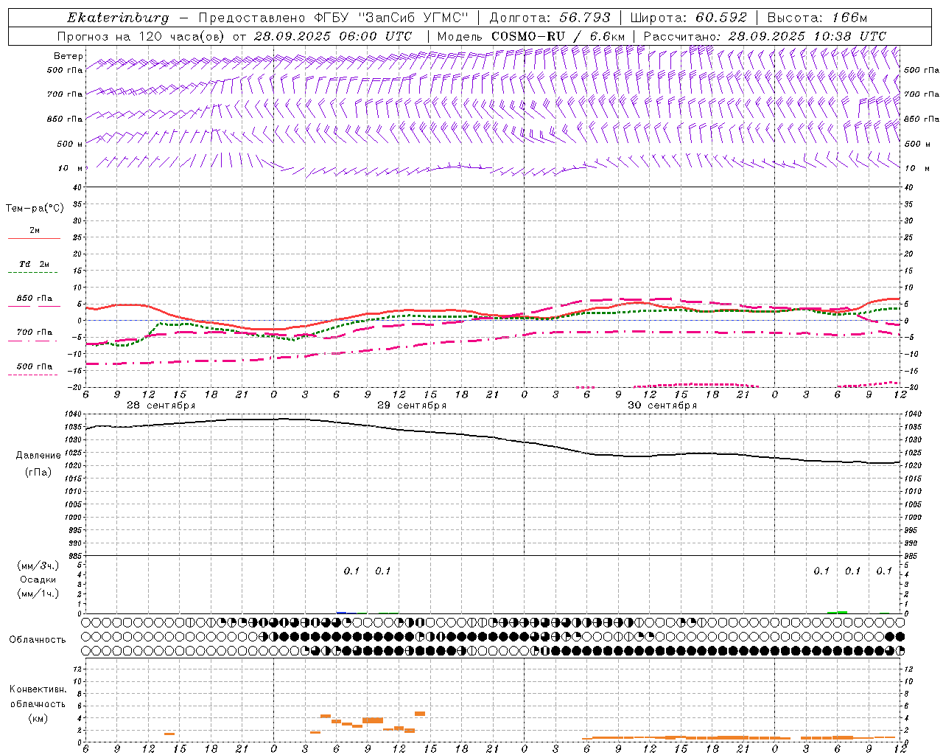Click the COSMO-RU model name

coord(528,36)
